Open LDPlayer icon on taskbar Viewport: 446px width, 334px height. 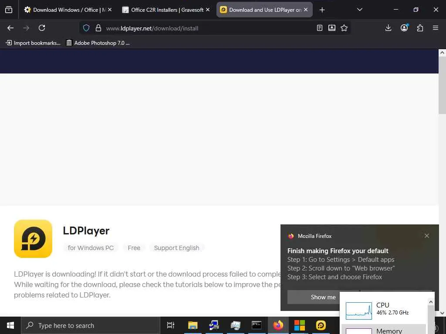pos(321,325)
